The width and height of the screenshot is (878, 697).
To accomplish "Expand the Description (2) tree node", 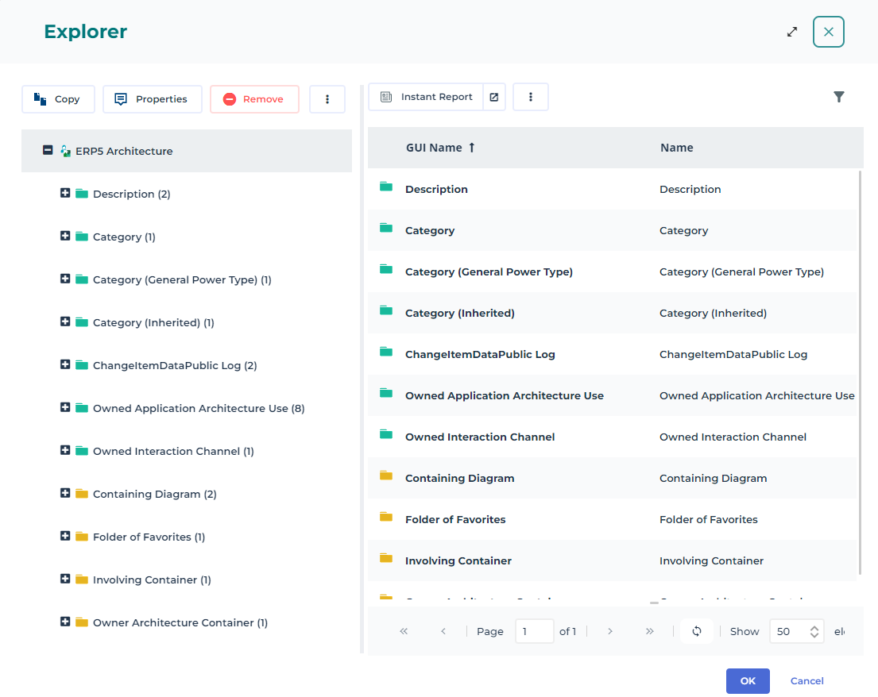I will point(65,193).
